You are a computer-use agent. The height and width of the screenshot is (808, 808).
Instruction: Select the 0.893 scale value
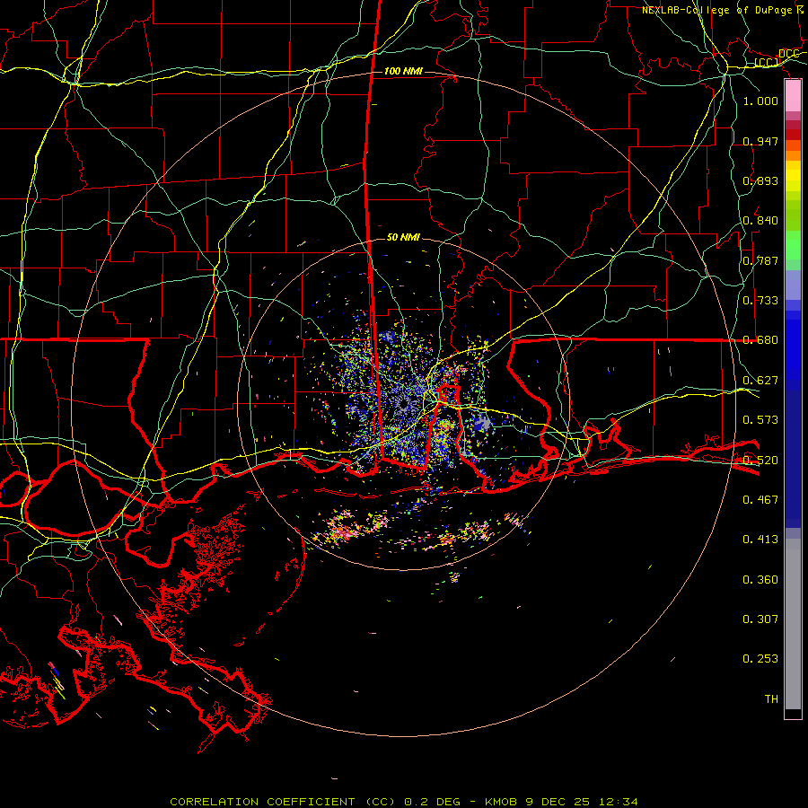[x=760, y=180]
